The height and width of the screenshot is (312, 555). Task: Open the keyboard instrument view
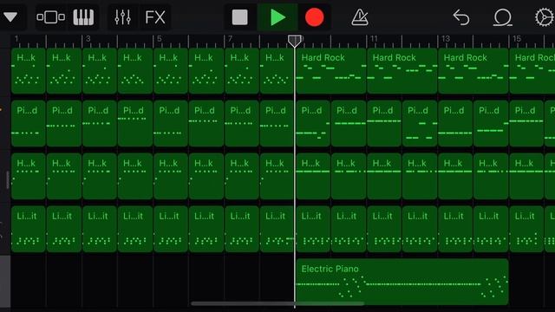tap(83, 17)
